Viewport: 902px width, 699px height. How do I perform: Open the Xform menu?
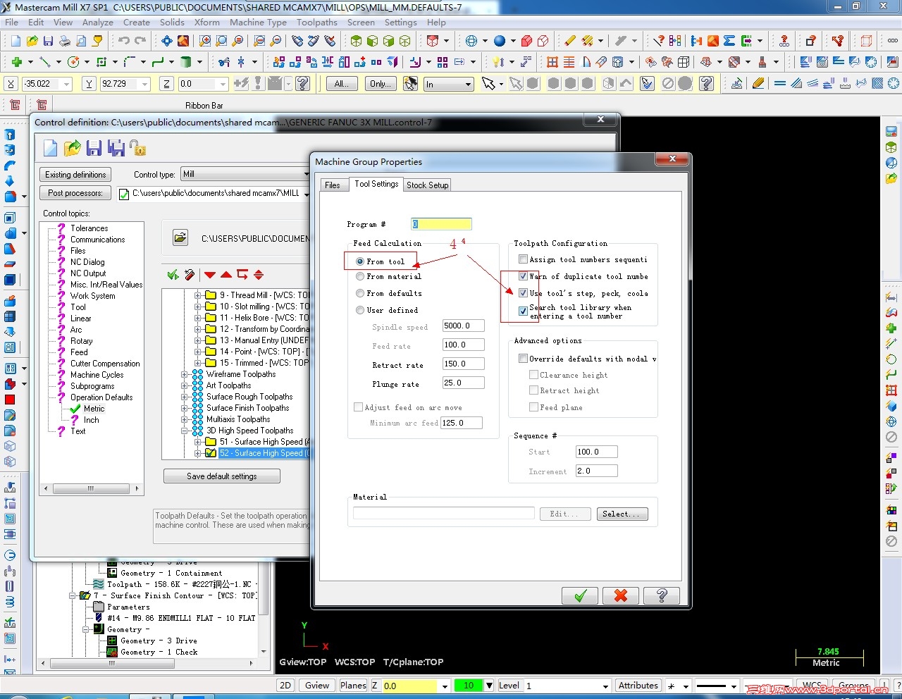[x=207, y=22]
